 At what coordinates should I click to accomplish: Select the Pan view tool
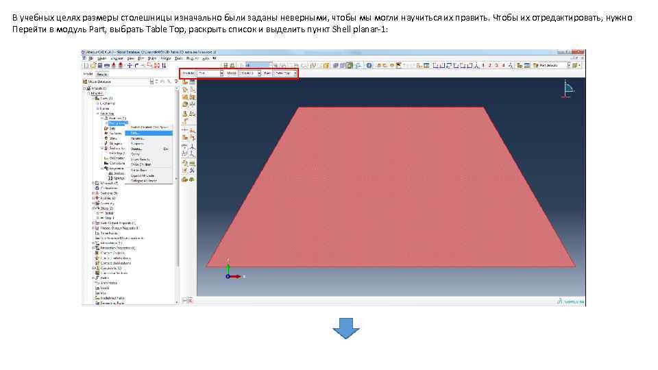[x=130, y=66]
